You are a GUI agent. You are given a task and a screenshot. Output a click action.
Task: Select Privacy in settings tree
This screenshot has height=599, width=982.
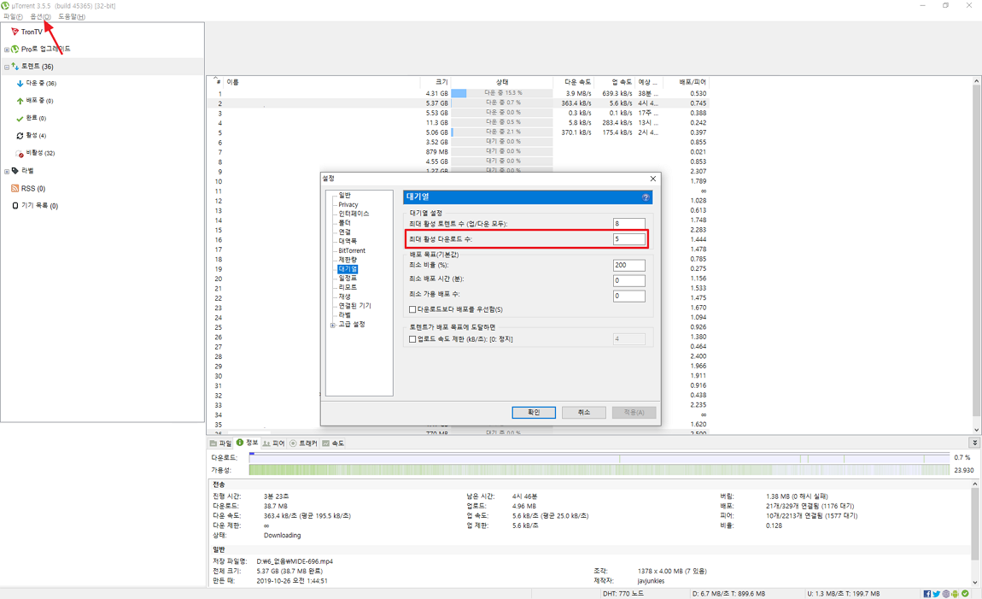[x=348, y=204]
